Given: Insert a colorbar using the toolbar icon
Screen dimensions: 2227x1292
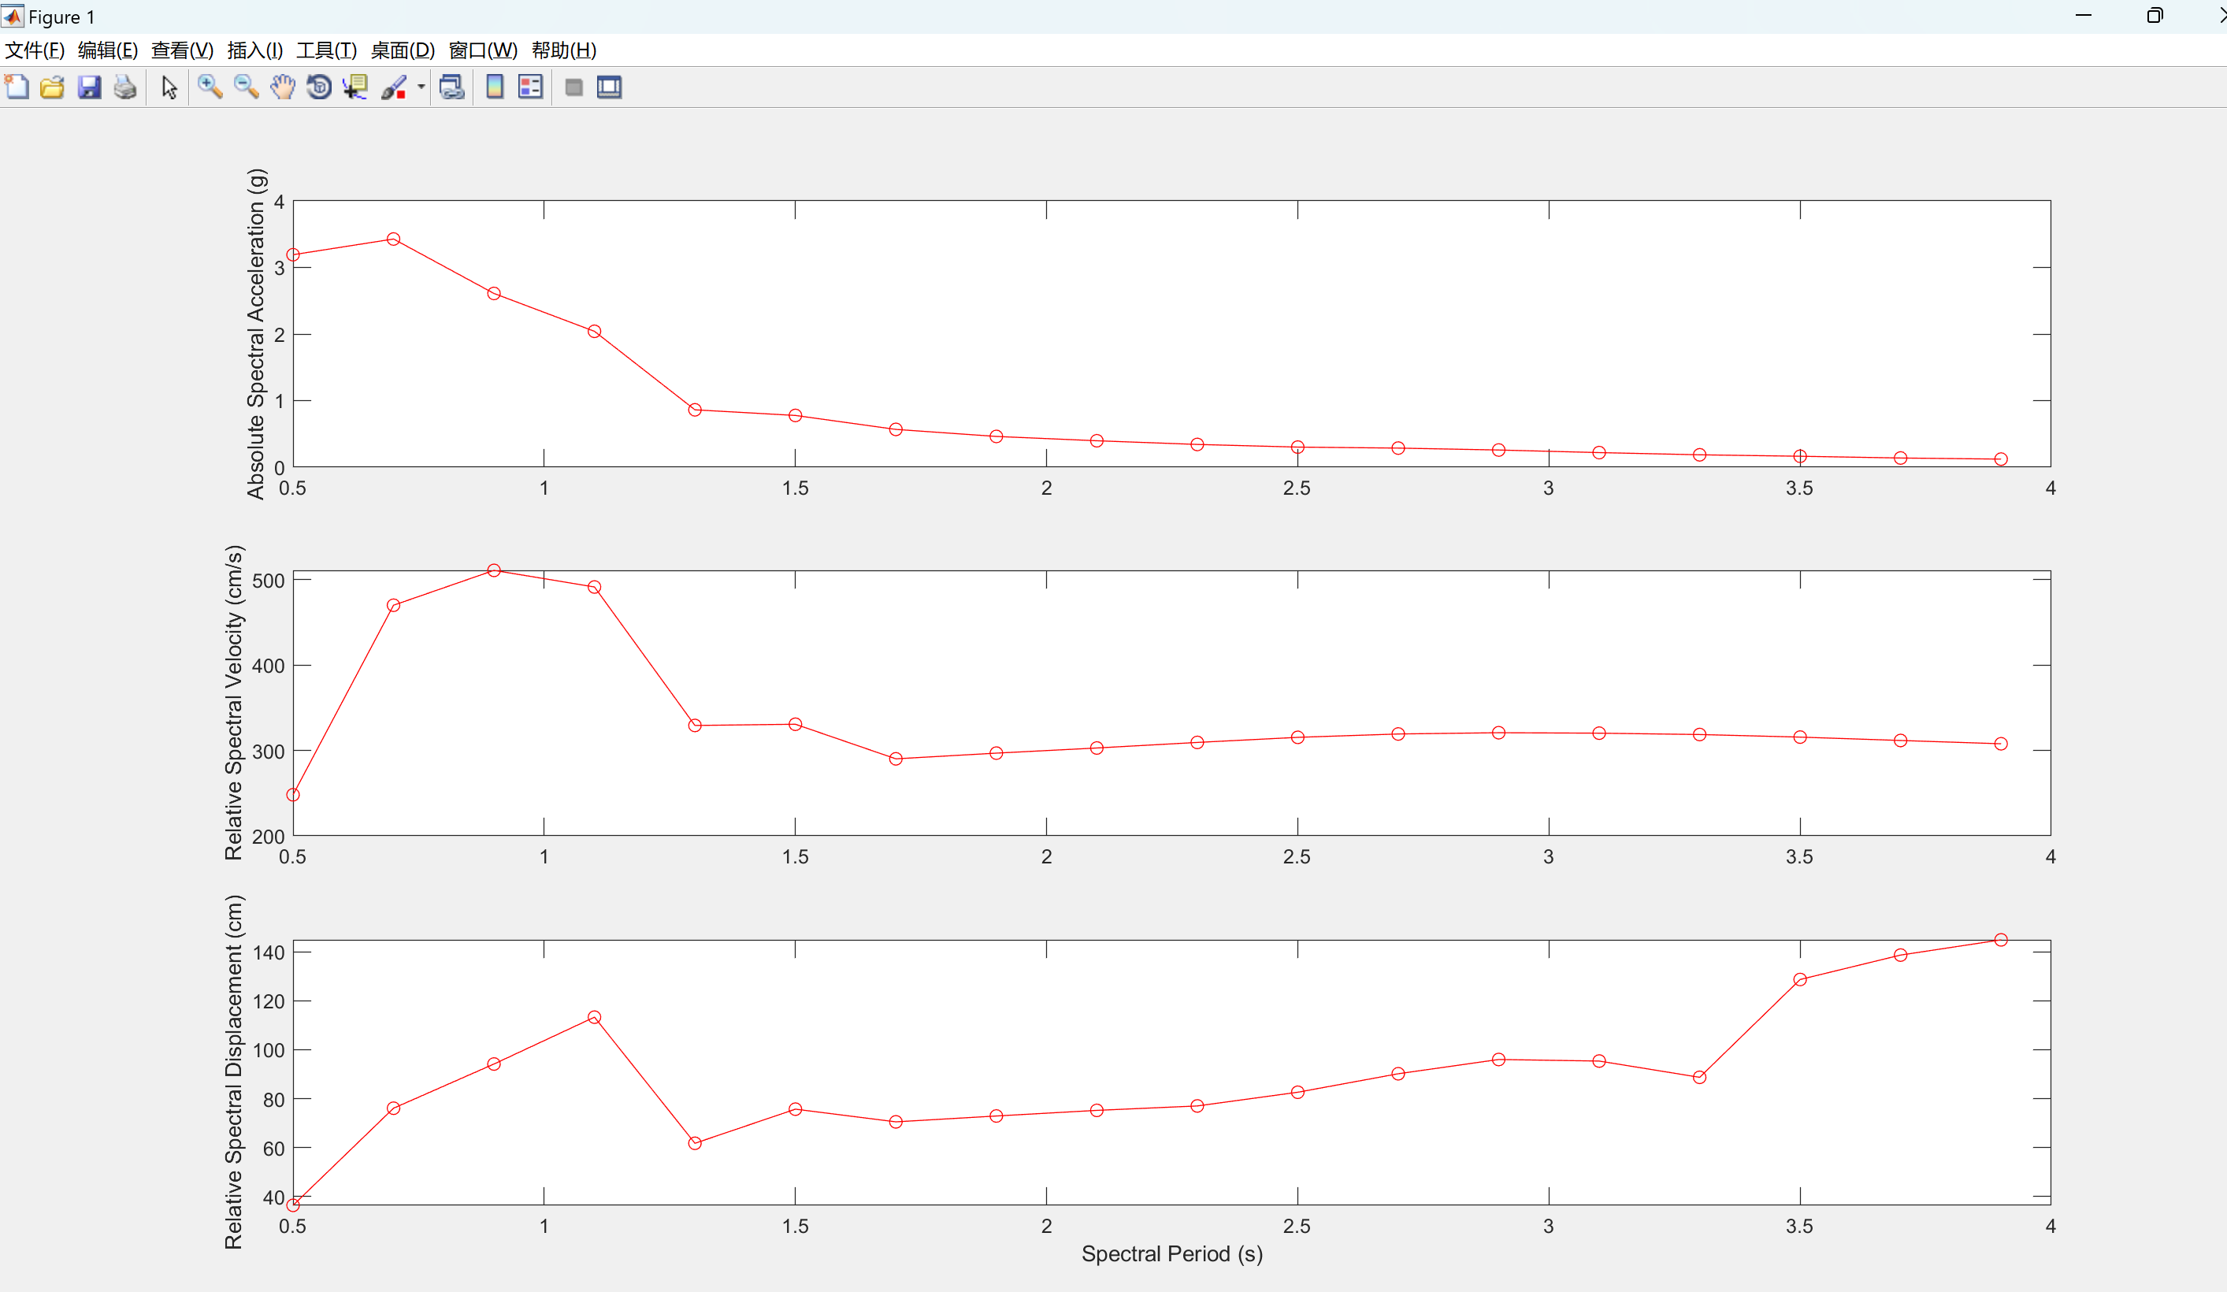Looking at the screenshot, I should coord(495,87).
